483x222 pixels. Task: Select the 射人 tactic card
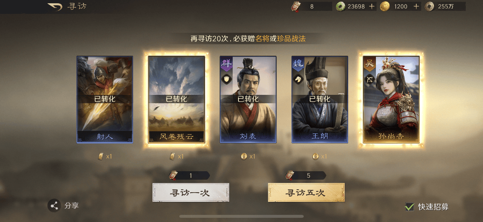pyautogui.click(x=105, y=99)
